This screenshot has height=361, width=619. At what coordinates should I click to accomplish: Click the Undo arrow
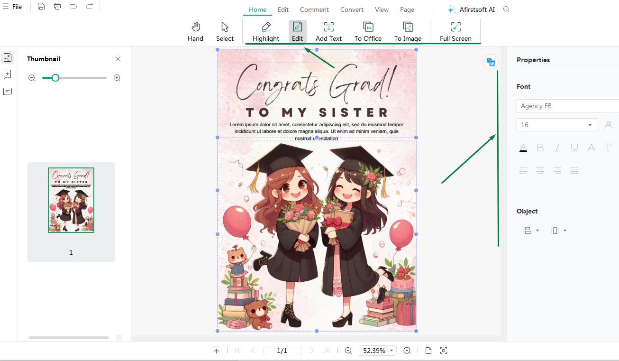pyautogui.click(x=73, y=7)
